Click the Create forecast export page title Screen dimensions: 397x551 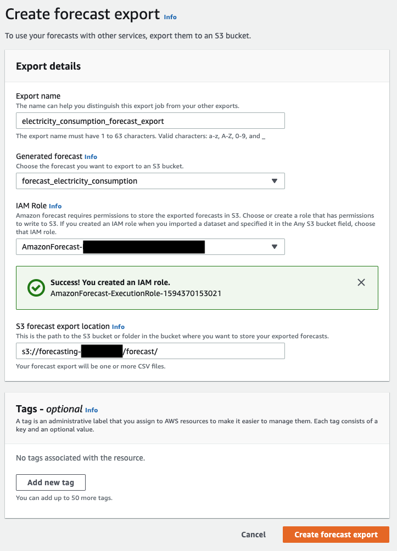[x=82, y=15]
